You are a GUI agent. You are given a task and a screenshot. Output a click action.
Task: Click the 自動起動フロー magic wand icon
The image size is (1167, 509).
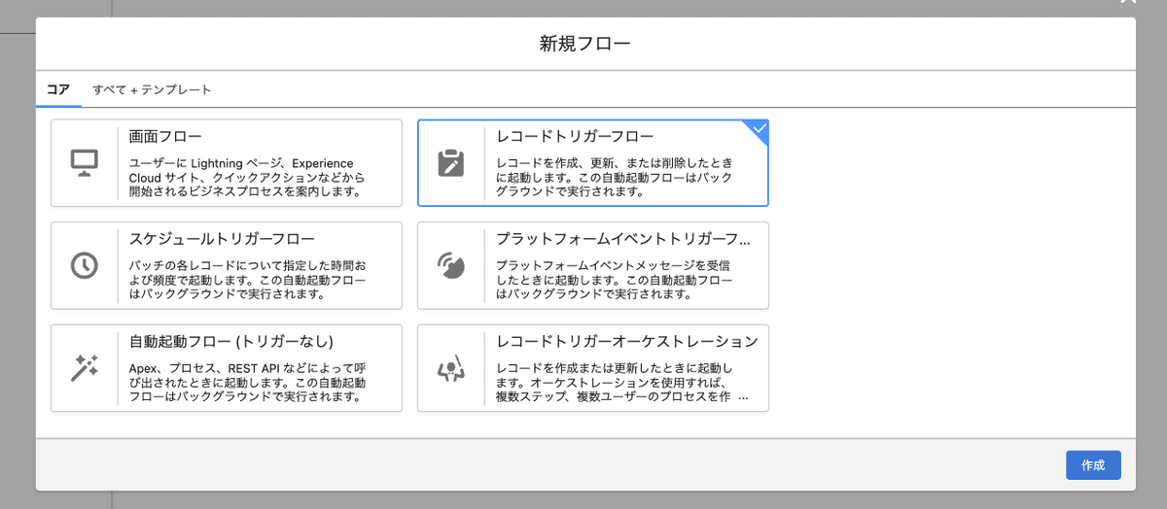click(x=85, y=368)
